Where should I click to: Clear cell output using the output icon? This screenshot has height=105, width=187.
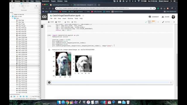(49, 50)
